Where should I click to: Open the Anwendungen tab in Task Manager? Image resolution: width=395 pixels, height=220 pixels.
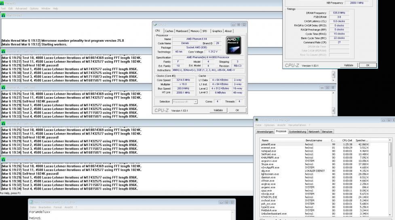(265, 131)
